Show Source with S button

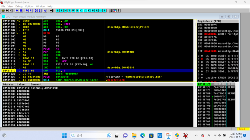[x=105, y=11]
